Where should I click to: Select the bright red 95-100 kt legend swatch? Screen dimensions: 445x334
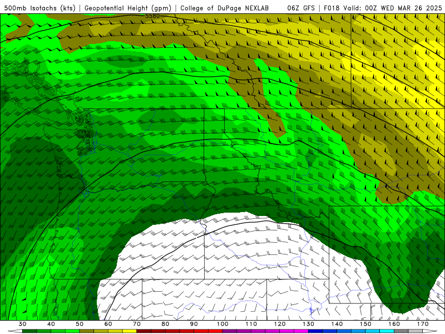[215, 331]
